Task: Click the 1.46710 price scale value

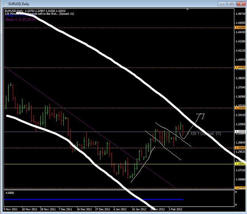Action: pos(240,14)
